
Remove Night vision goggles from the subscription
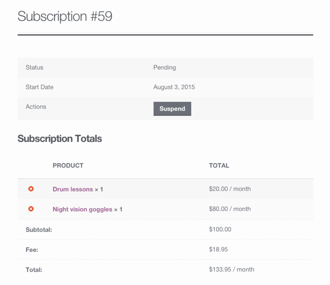point(31,209)
